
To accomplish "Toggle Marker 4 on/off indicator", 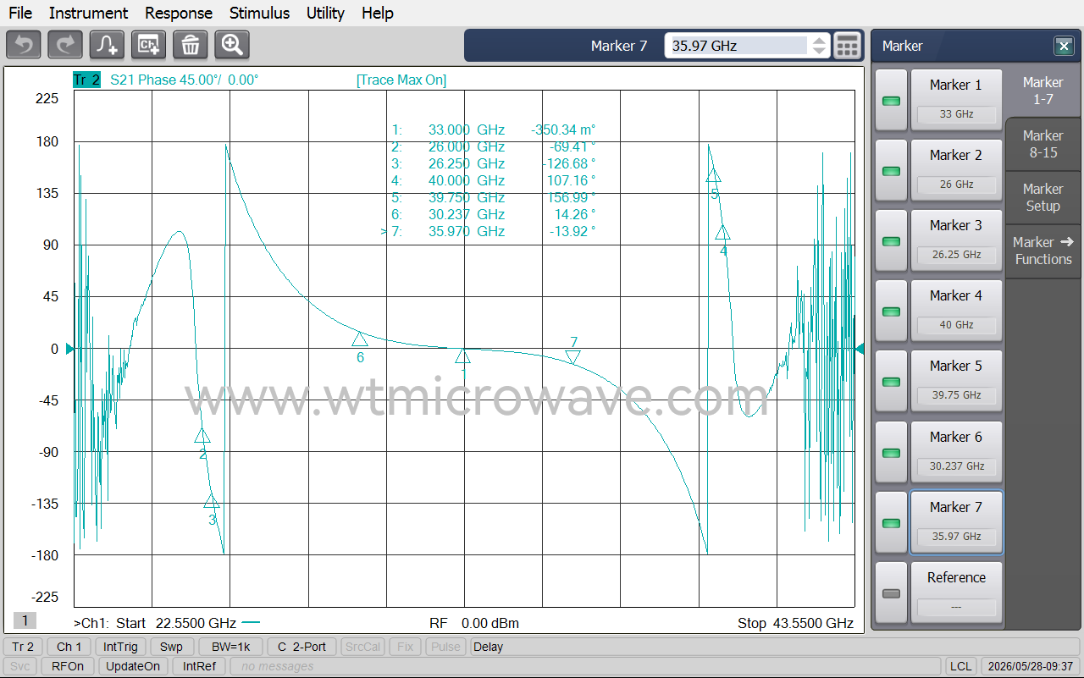I will [x=891, y=311].
